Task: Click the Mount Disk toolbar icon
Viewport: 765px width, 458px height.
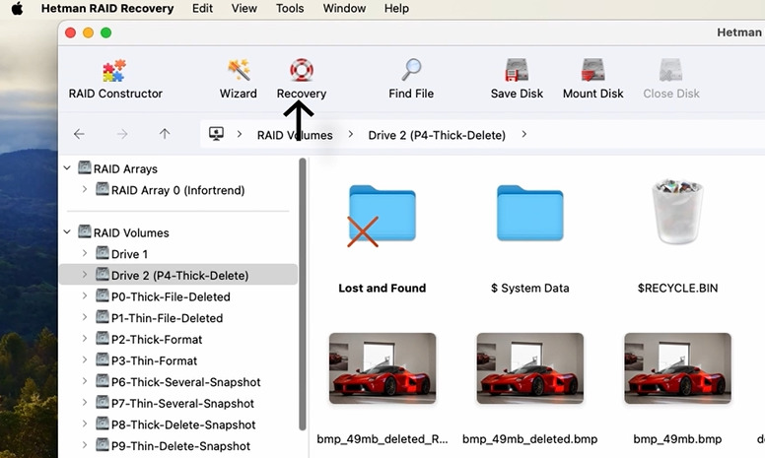Action: (592, 70)
